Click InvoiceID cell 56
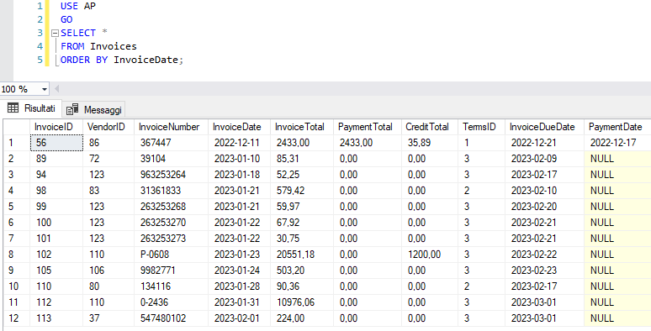Viewport: 651px width, 331px height. point(56,143)
